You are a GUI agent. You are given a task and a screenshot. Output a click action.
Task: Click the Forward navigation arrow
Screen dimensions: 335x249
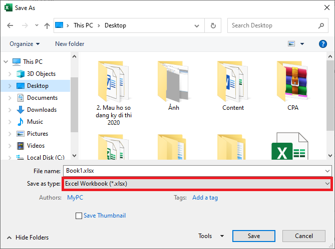point(25,25)
